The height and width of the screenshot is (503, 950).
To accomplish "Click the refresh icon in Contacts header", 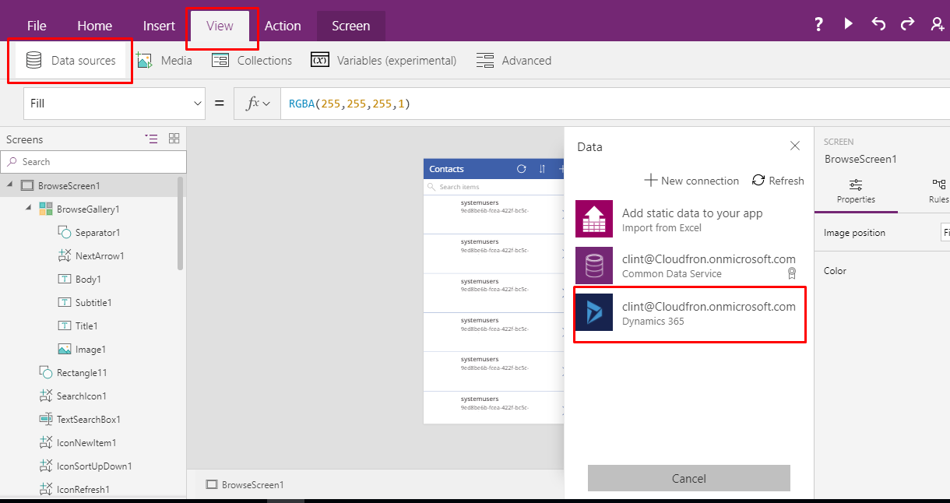I will (x=522, y=169).
